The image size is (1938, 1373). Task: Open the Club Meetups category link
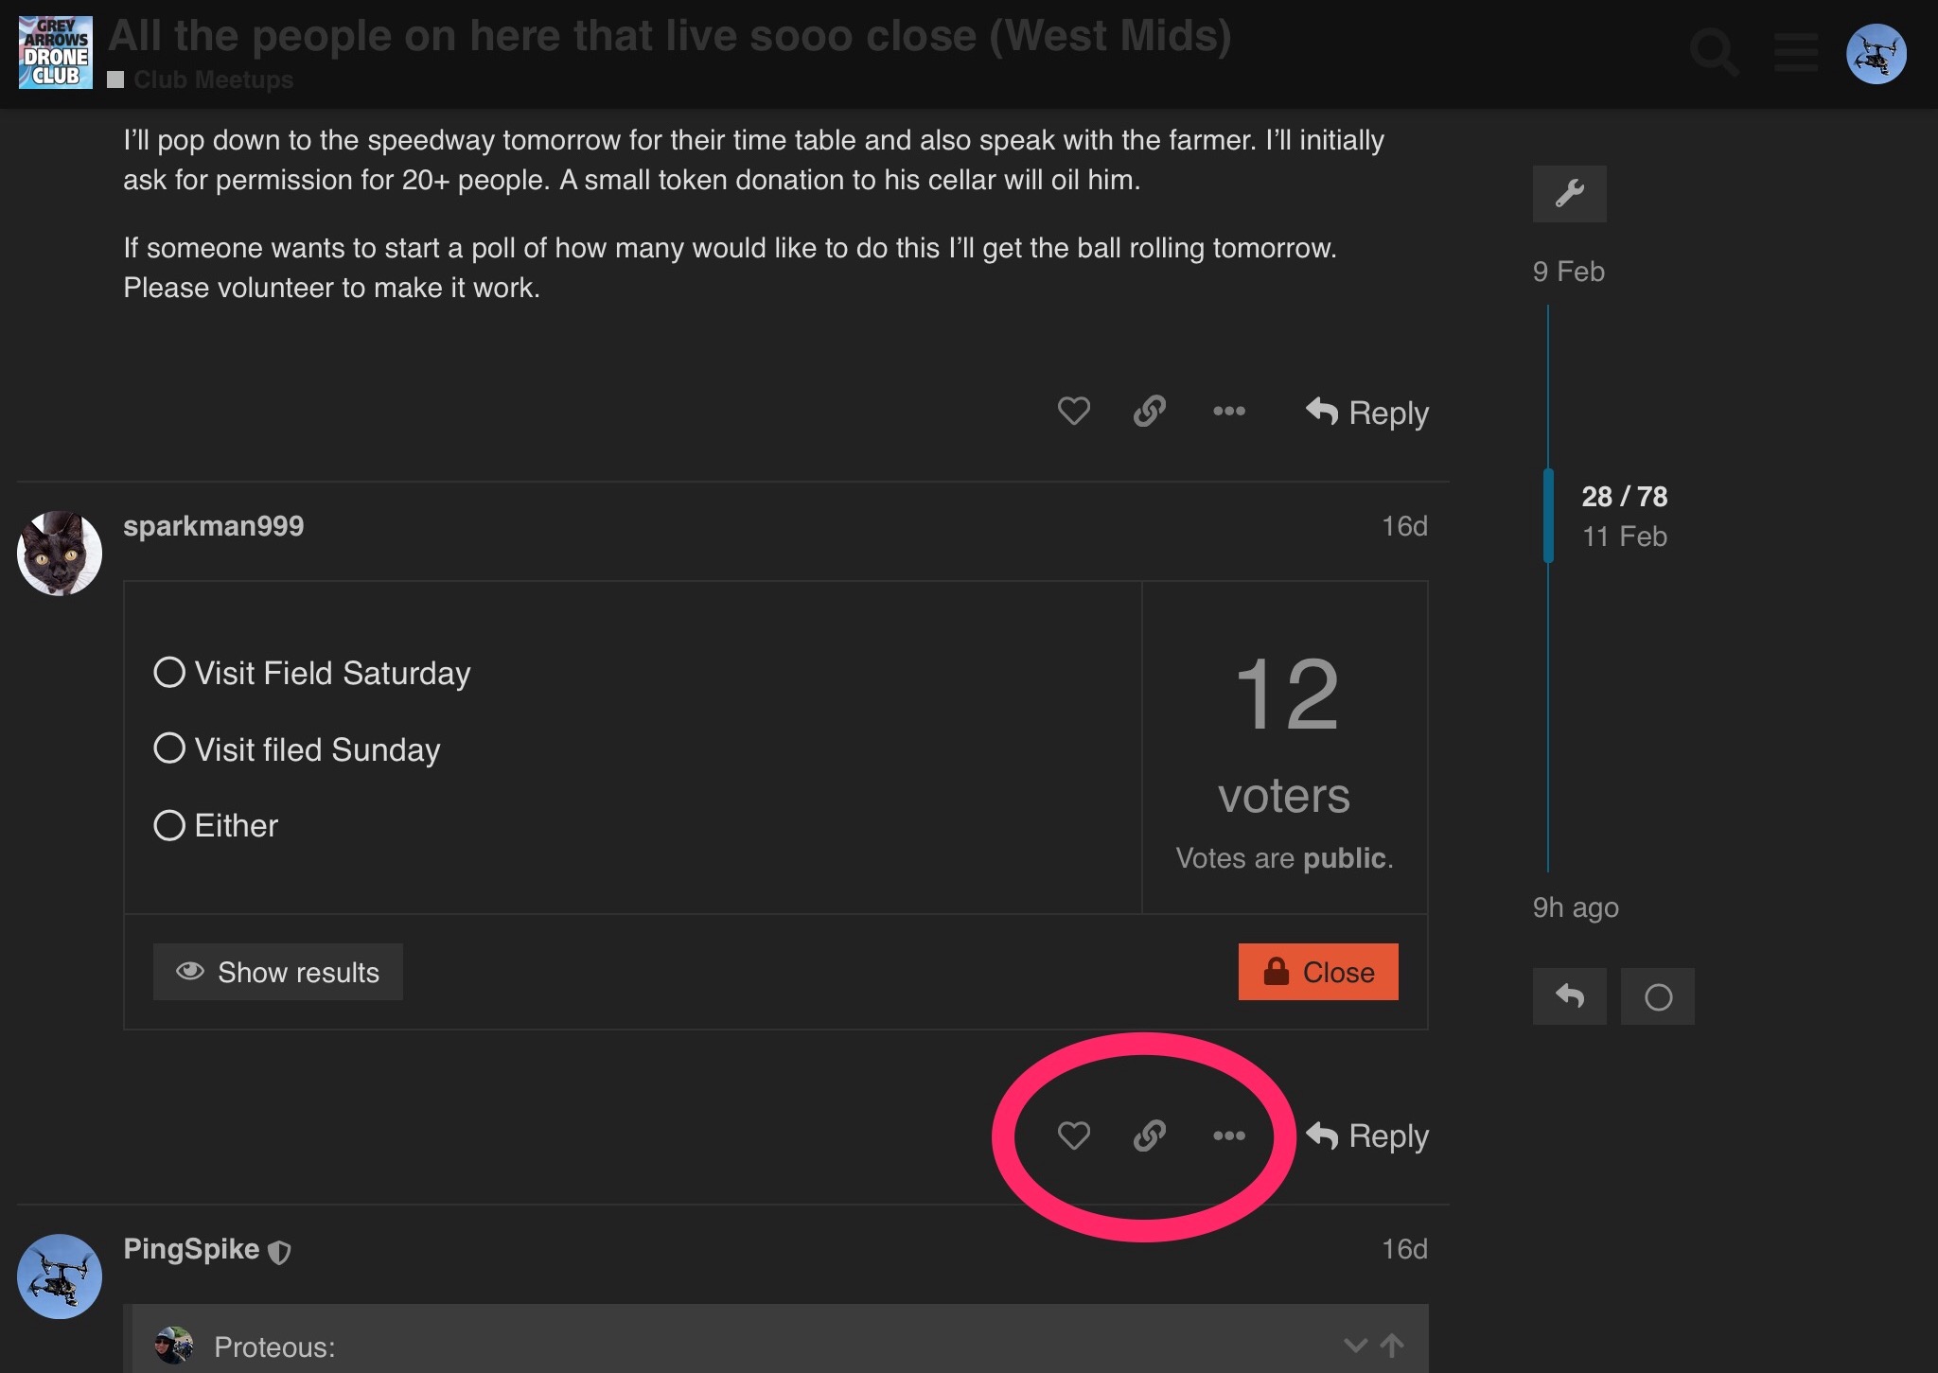213,79
